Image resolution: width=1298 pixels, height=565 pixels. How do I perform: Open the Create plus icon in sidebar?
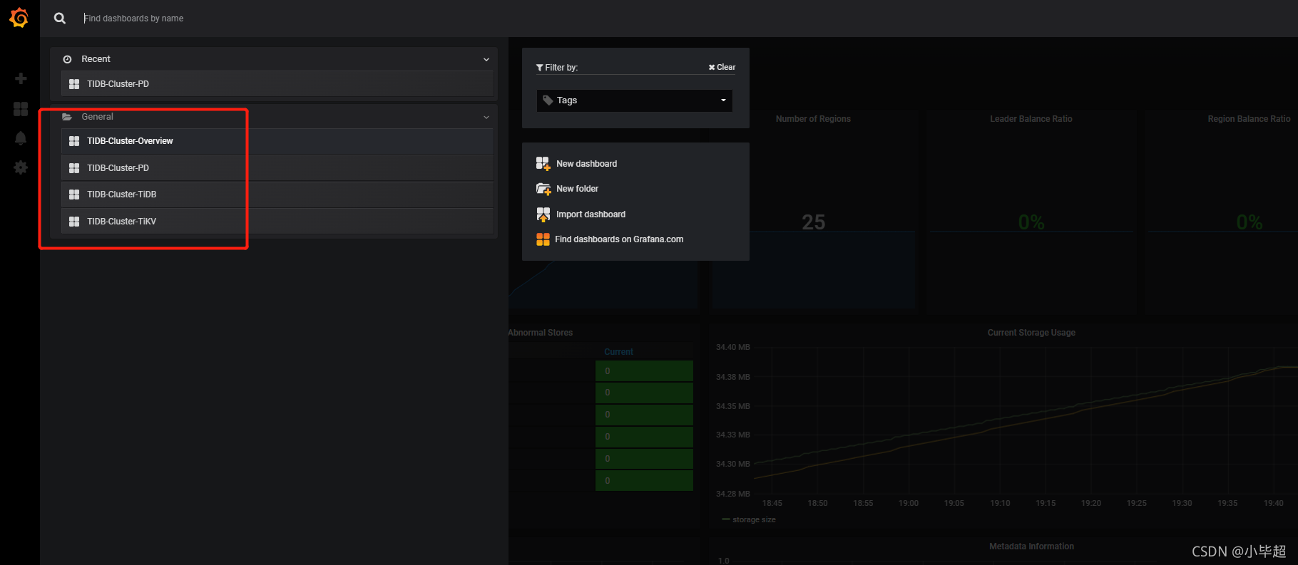click(x=21, y=78)
